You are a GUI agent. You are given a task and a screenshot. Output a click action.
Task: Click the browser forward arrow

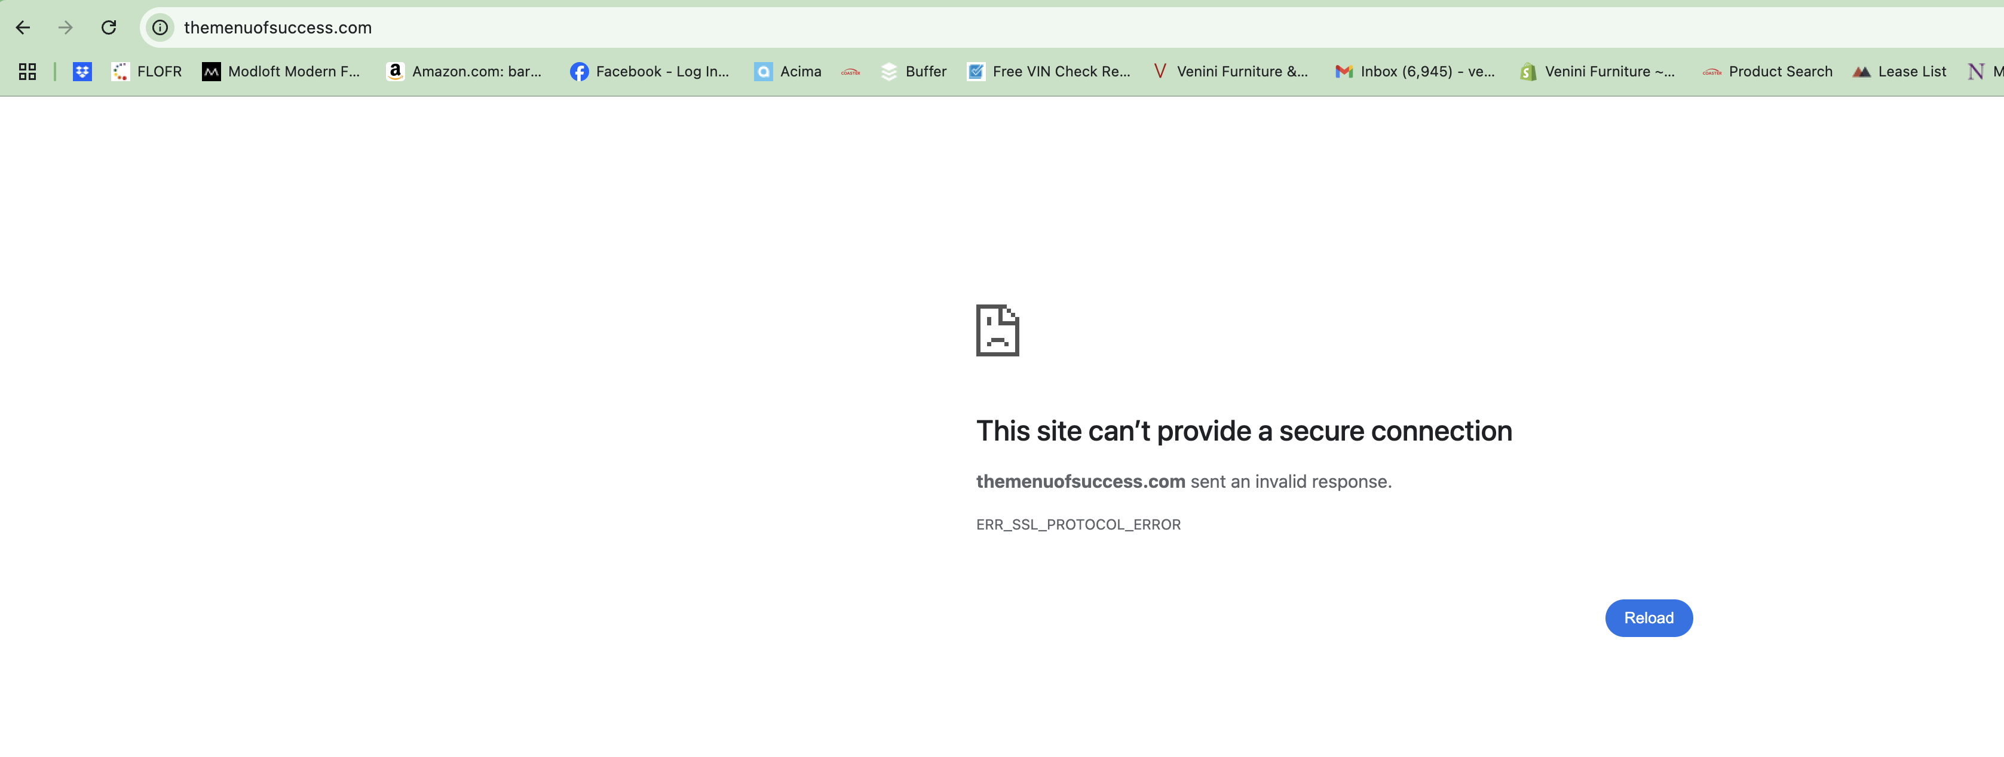[65, 28]
